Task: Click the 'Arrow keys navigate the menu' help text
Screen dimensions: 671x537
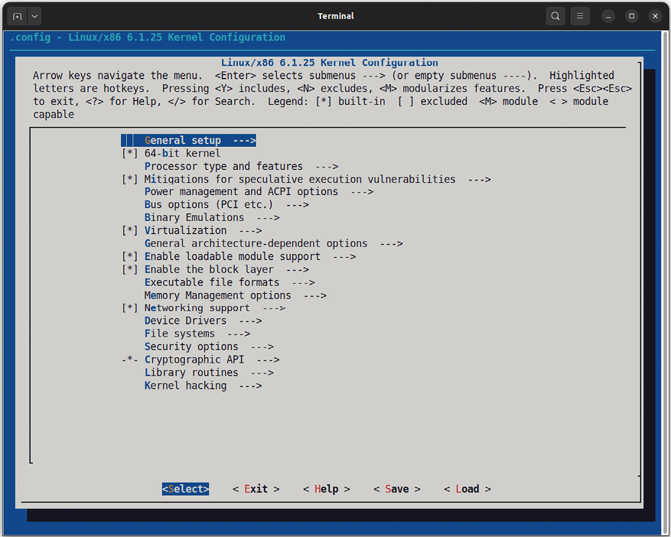Action: tap(117, 75)
